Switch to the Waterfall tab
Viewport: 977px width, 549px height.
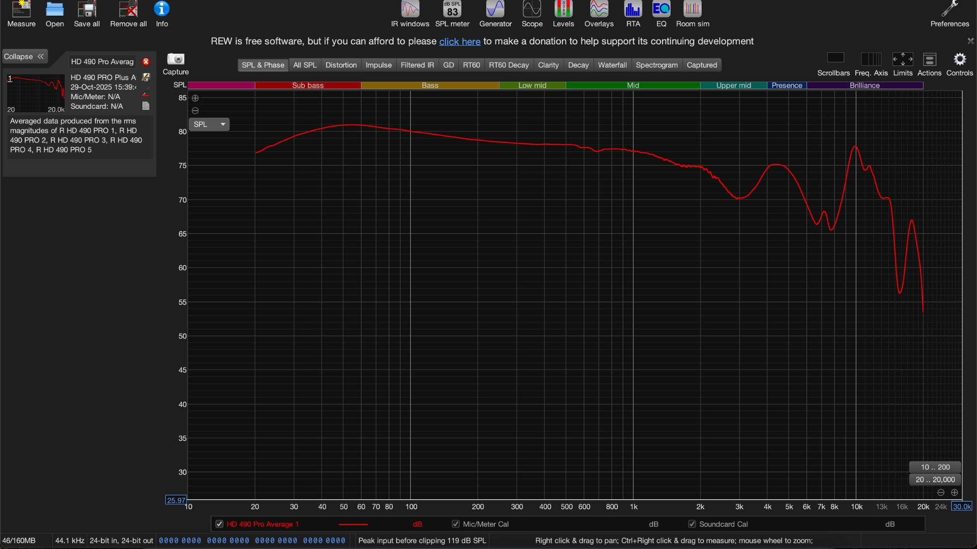coord(612,65)
